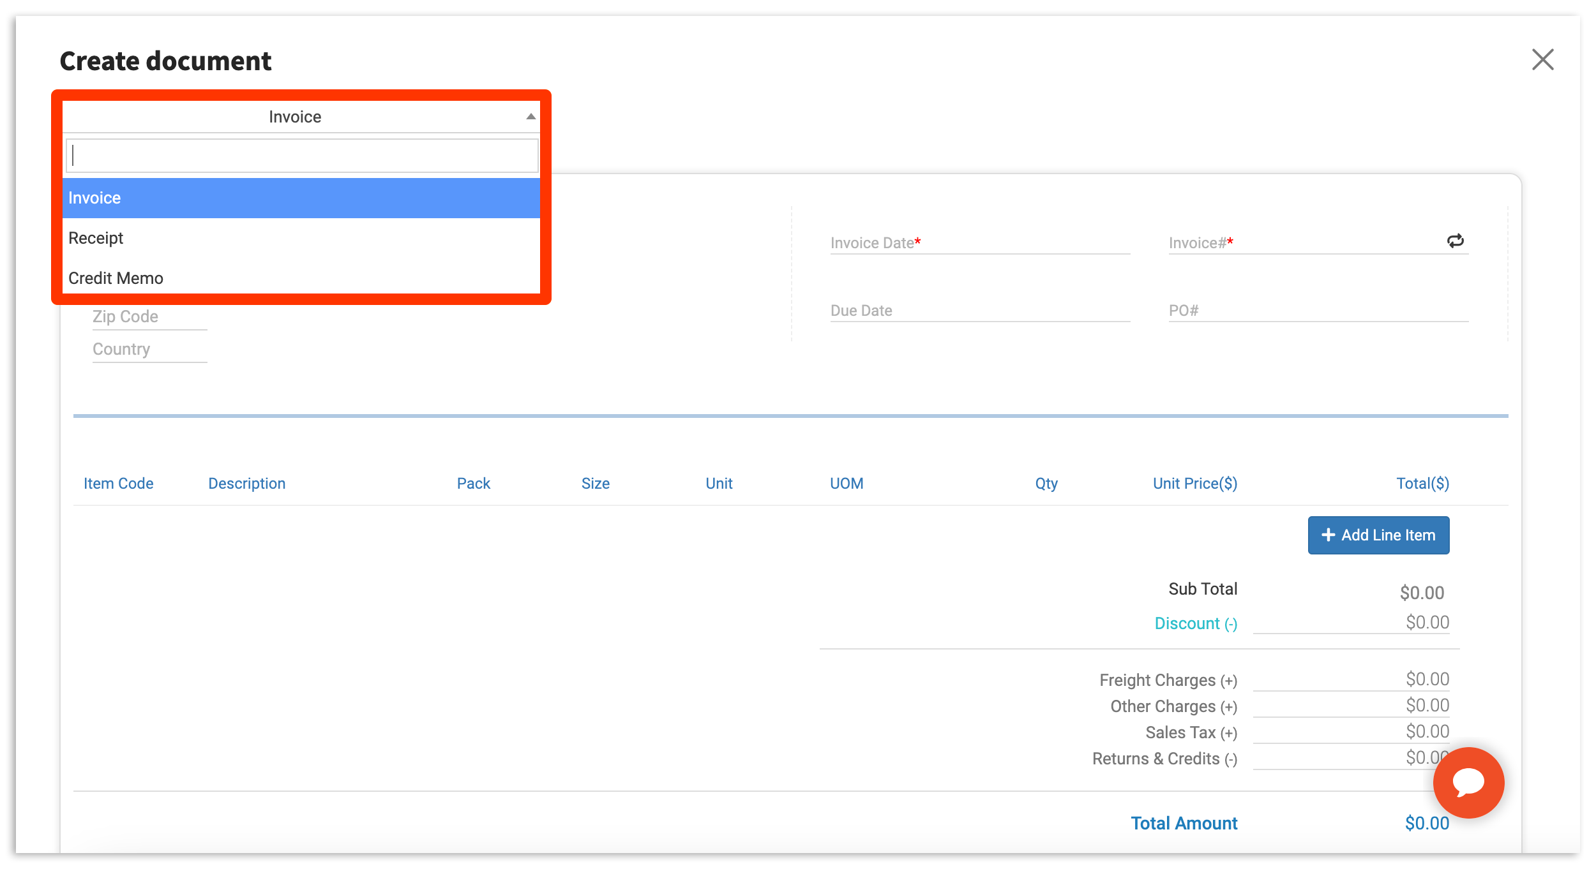The image size is (1596, 869).
Task: Click the Zip Code field
Action: coord(149,317)
